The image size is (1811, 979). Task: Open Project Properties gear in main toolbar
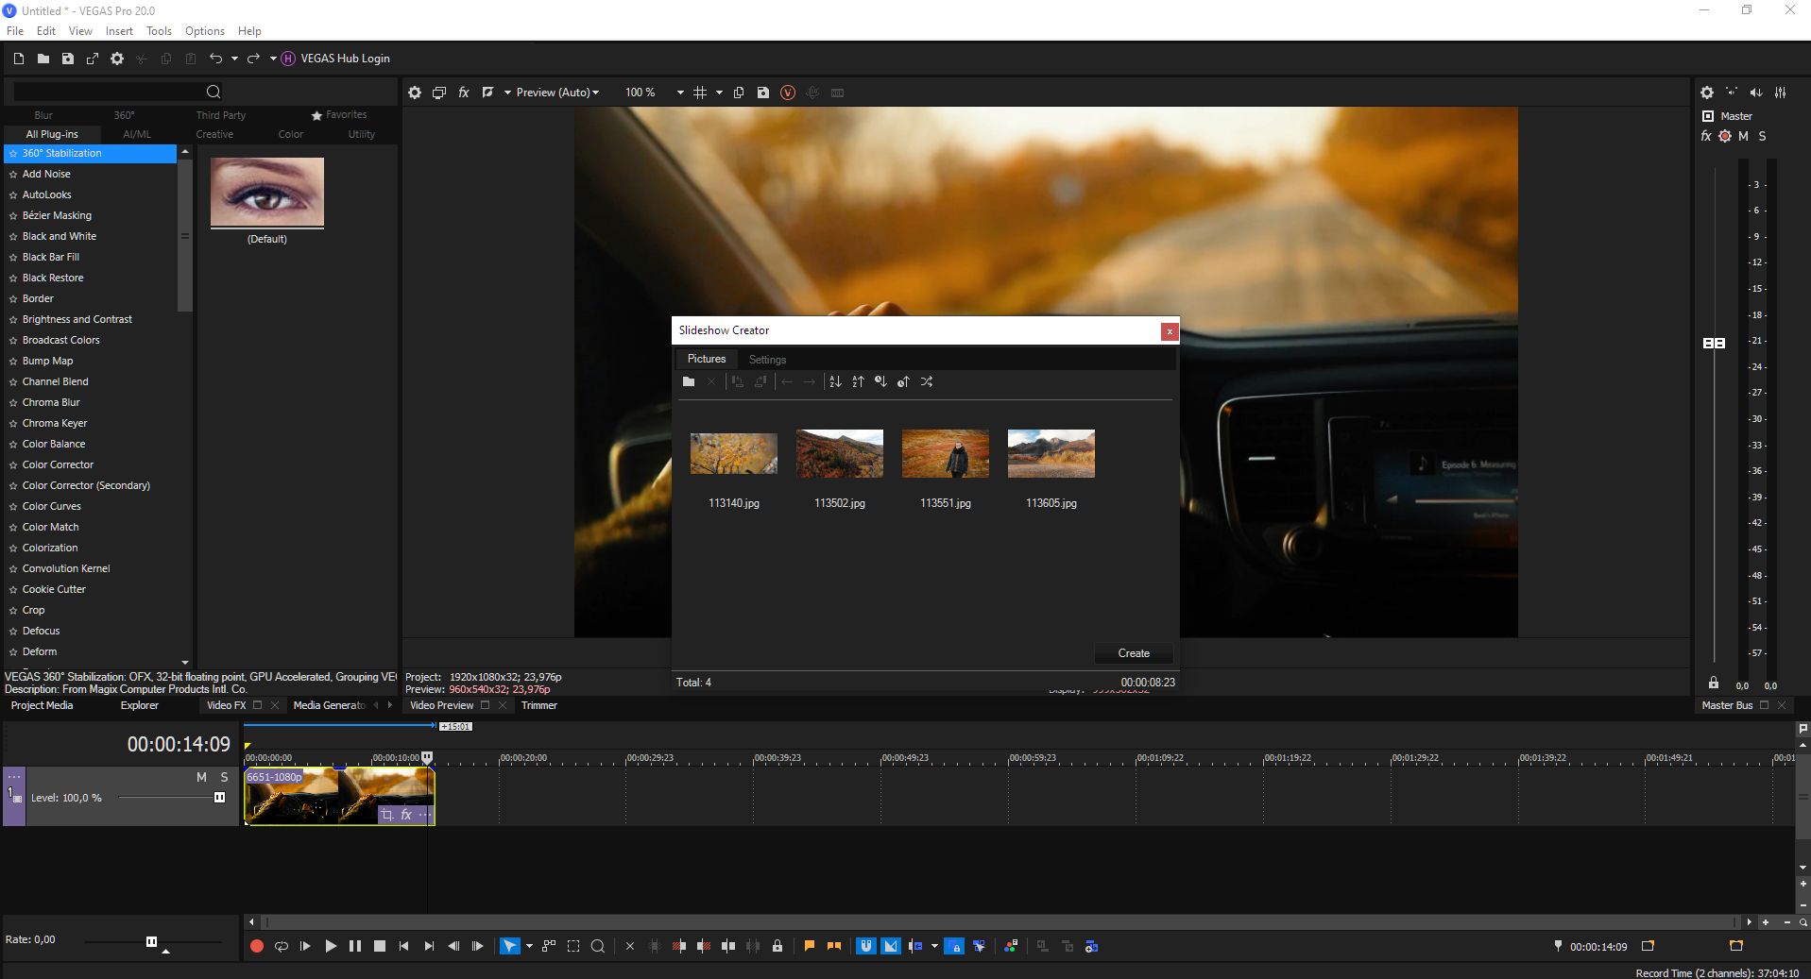[x=117, y=59]
